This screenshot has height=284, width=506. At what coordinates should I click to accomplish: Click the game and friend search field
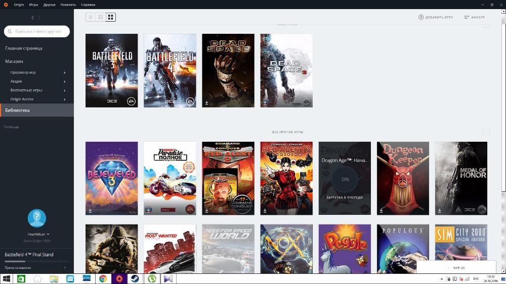coord(37,31)
